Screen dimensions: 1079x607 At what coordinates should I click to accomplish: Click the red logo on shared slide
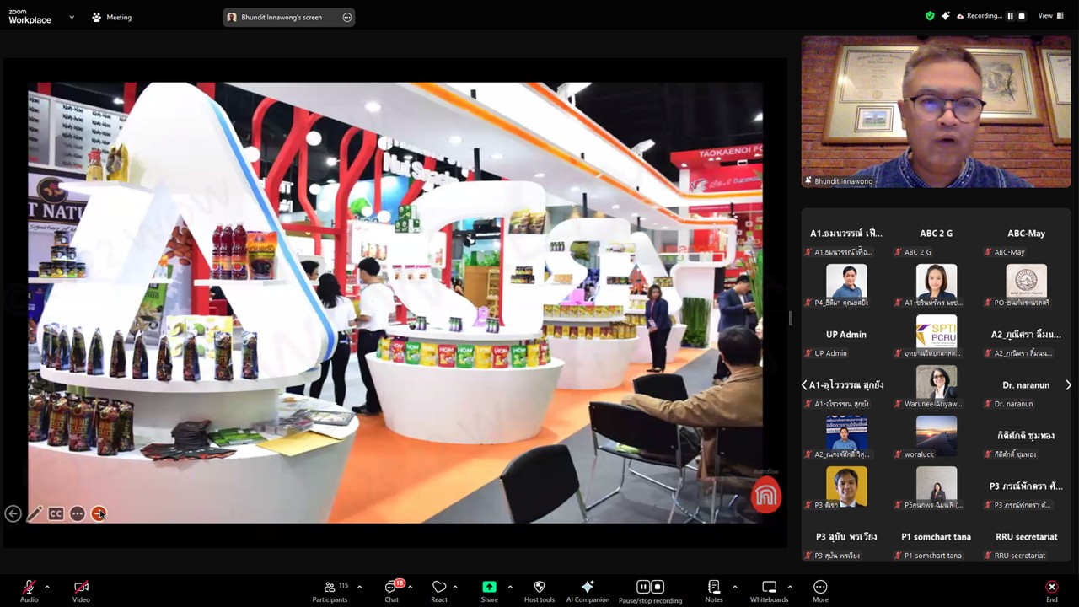766,496
